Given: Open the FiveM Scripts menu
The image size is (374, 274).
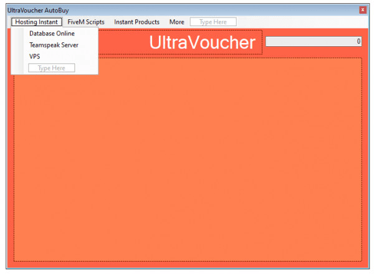Looking at the screenshot, I should (x=86, y=22).
